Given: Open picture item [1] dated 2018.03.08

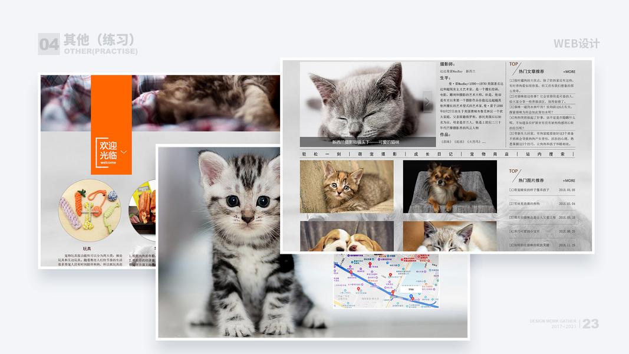Looking at the screenshot, I should pos(542,190).
